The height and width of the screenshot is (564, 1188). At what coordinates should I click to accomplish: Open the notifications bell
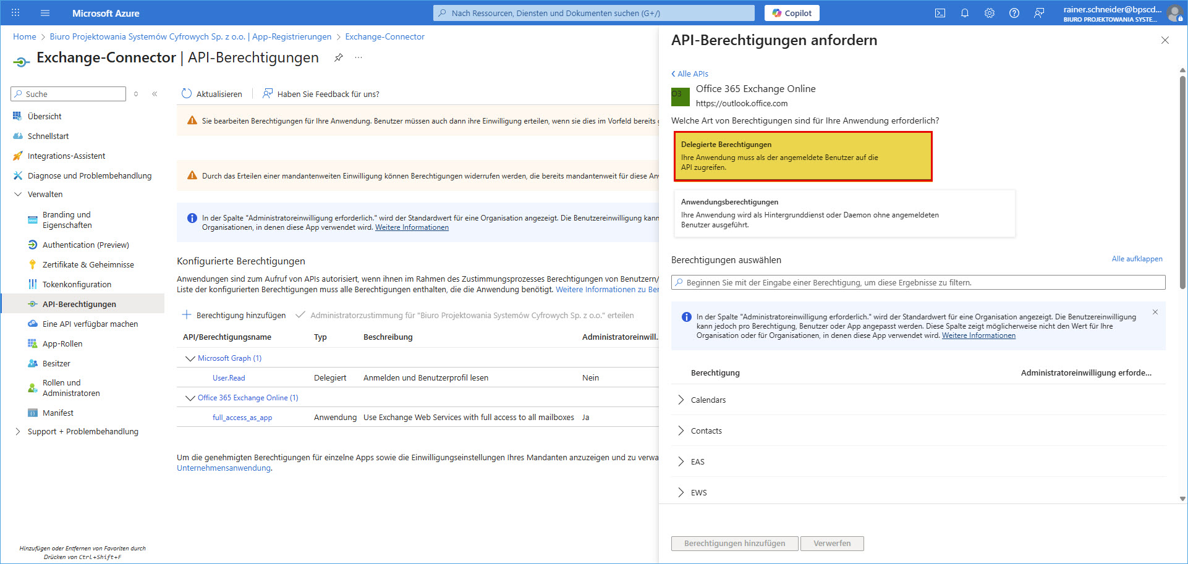pyautogui.click(x=965, y=13)
